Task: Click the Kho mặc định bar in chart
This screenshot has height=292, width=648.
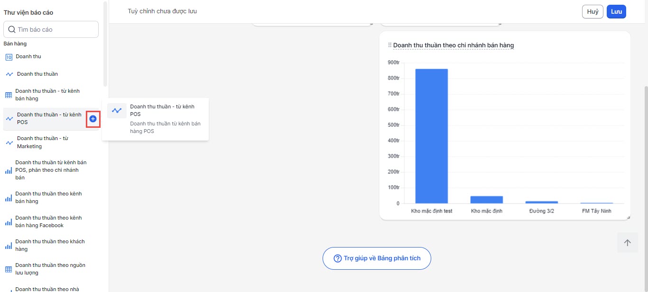Action: pyautogui.click(x=486, y=200)
